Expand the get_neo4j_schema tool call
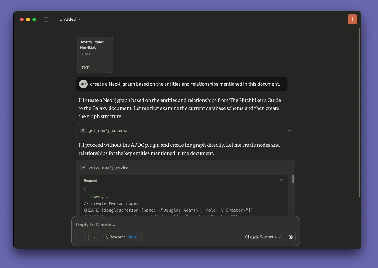The width and height of the screenshot is (378, 268). coord(289,131)
